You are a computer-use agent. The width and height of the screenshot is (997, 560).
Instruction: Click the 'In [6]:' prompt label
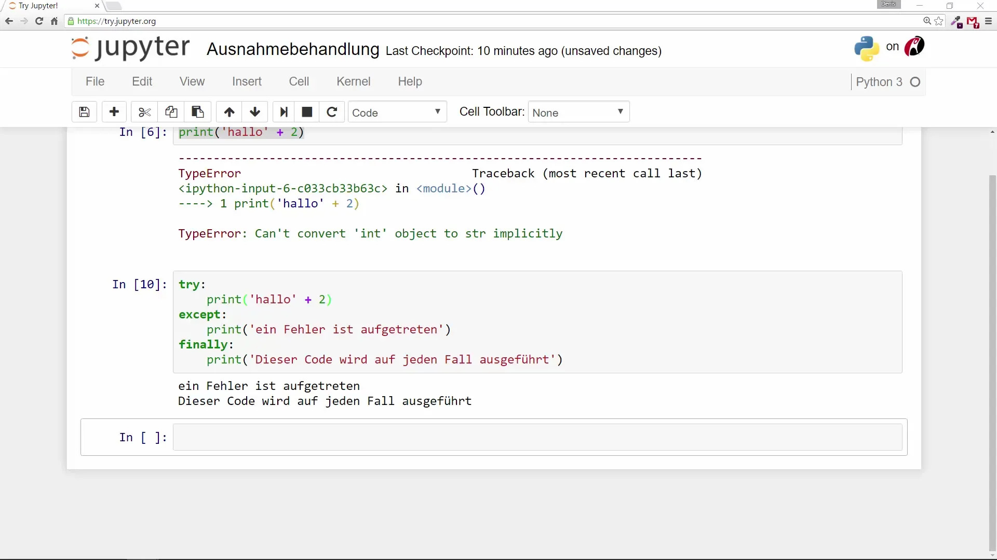(143, 132)
